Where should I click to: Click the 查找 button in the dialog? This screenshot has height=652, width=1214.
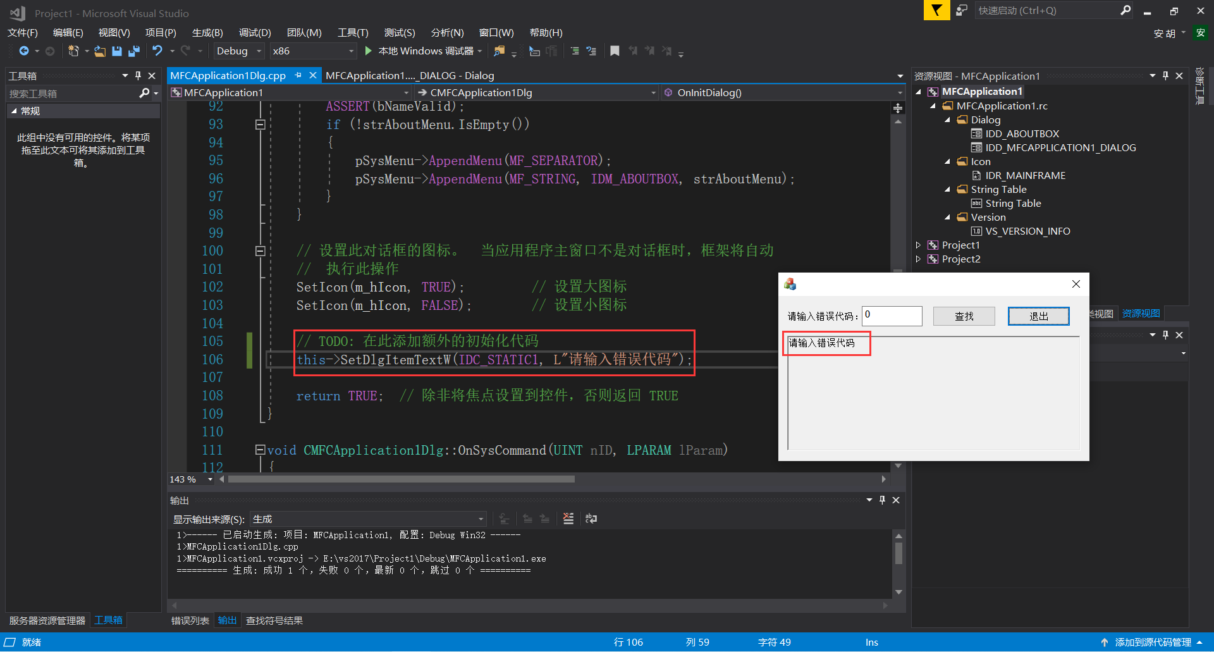point(964,316)
